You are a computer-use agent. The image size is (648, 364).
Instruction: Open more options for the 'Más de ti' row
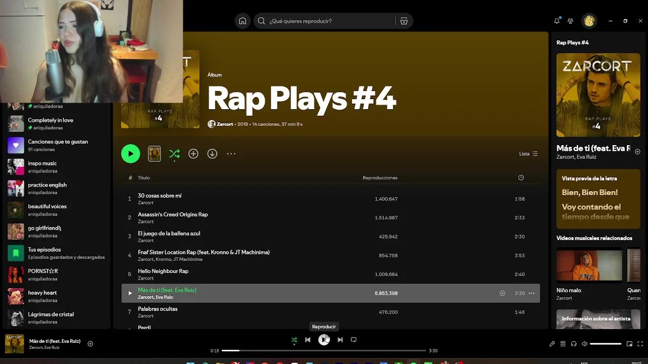[532, 293]
